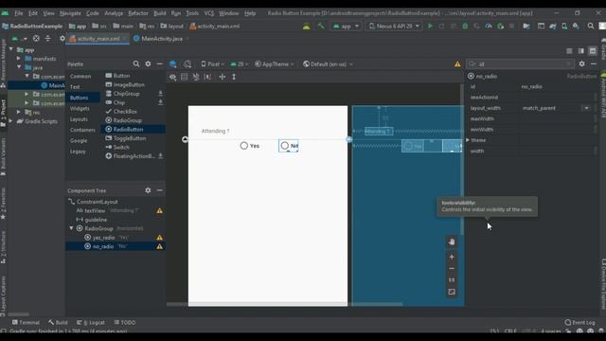Run the app with green play button

click(x=430, y=26)
